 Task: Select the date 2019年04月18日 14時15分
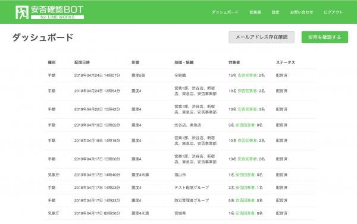point(97,141)
